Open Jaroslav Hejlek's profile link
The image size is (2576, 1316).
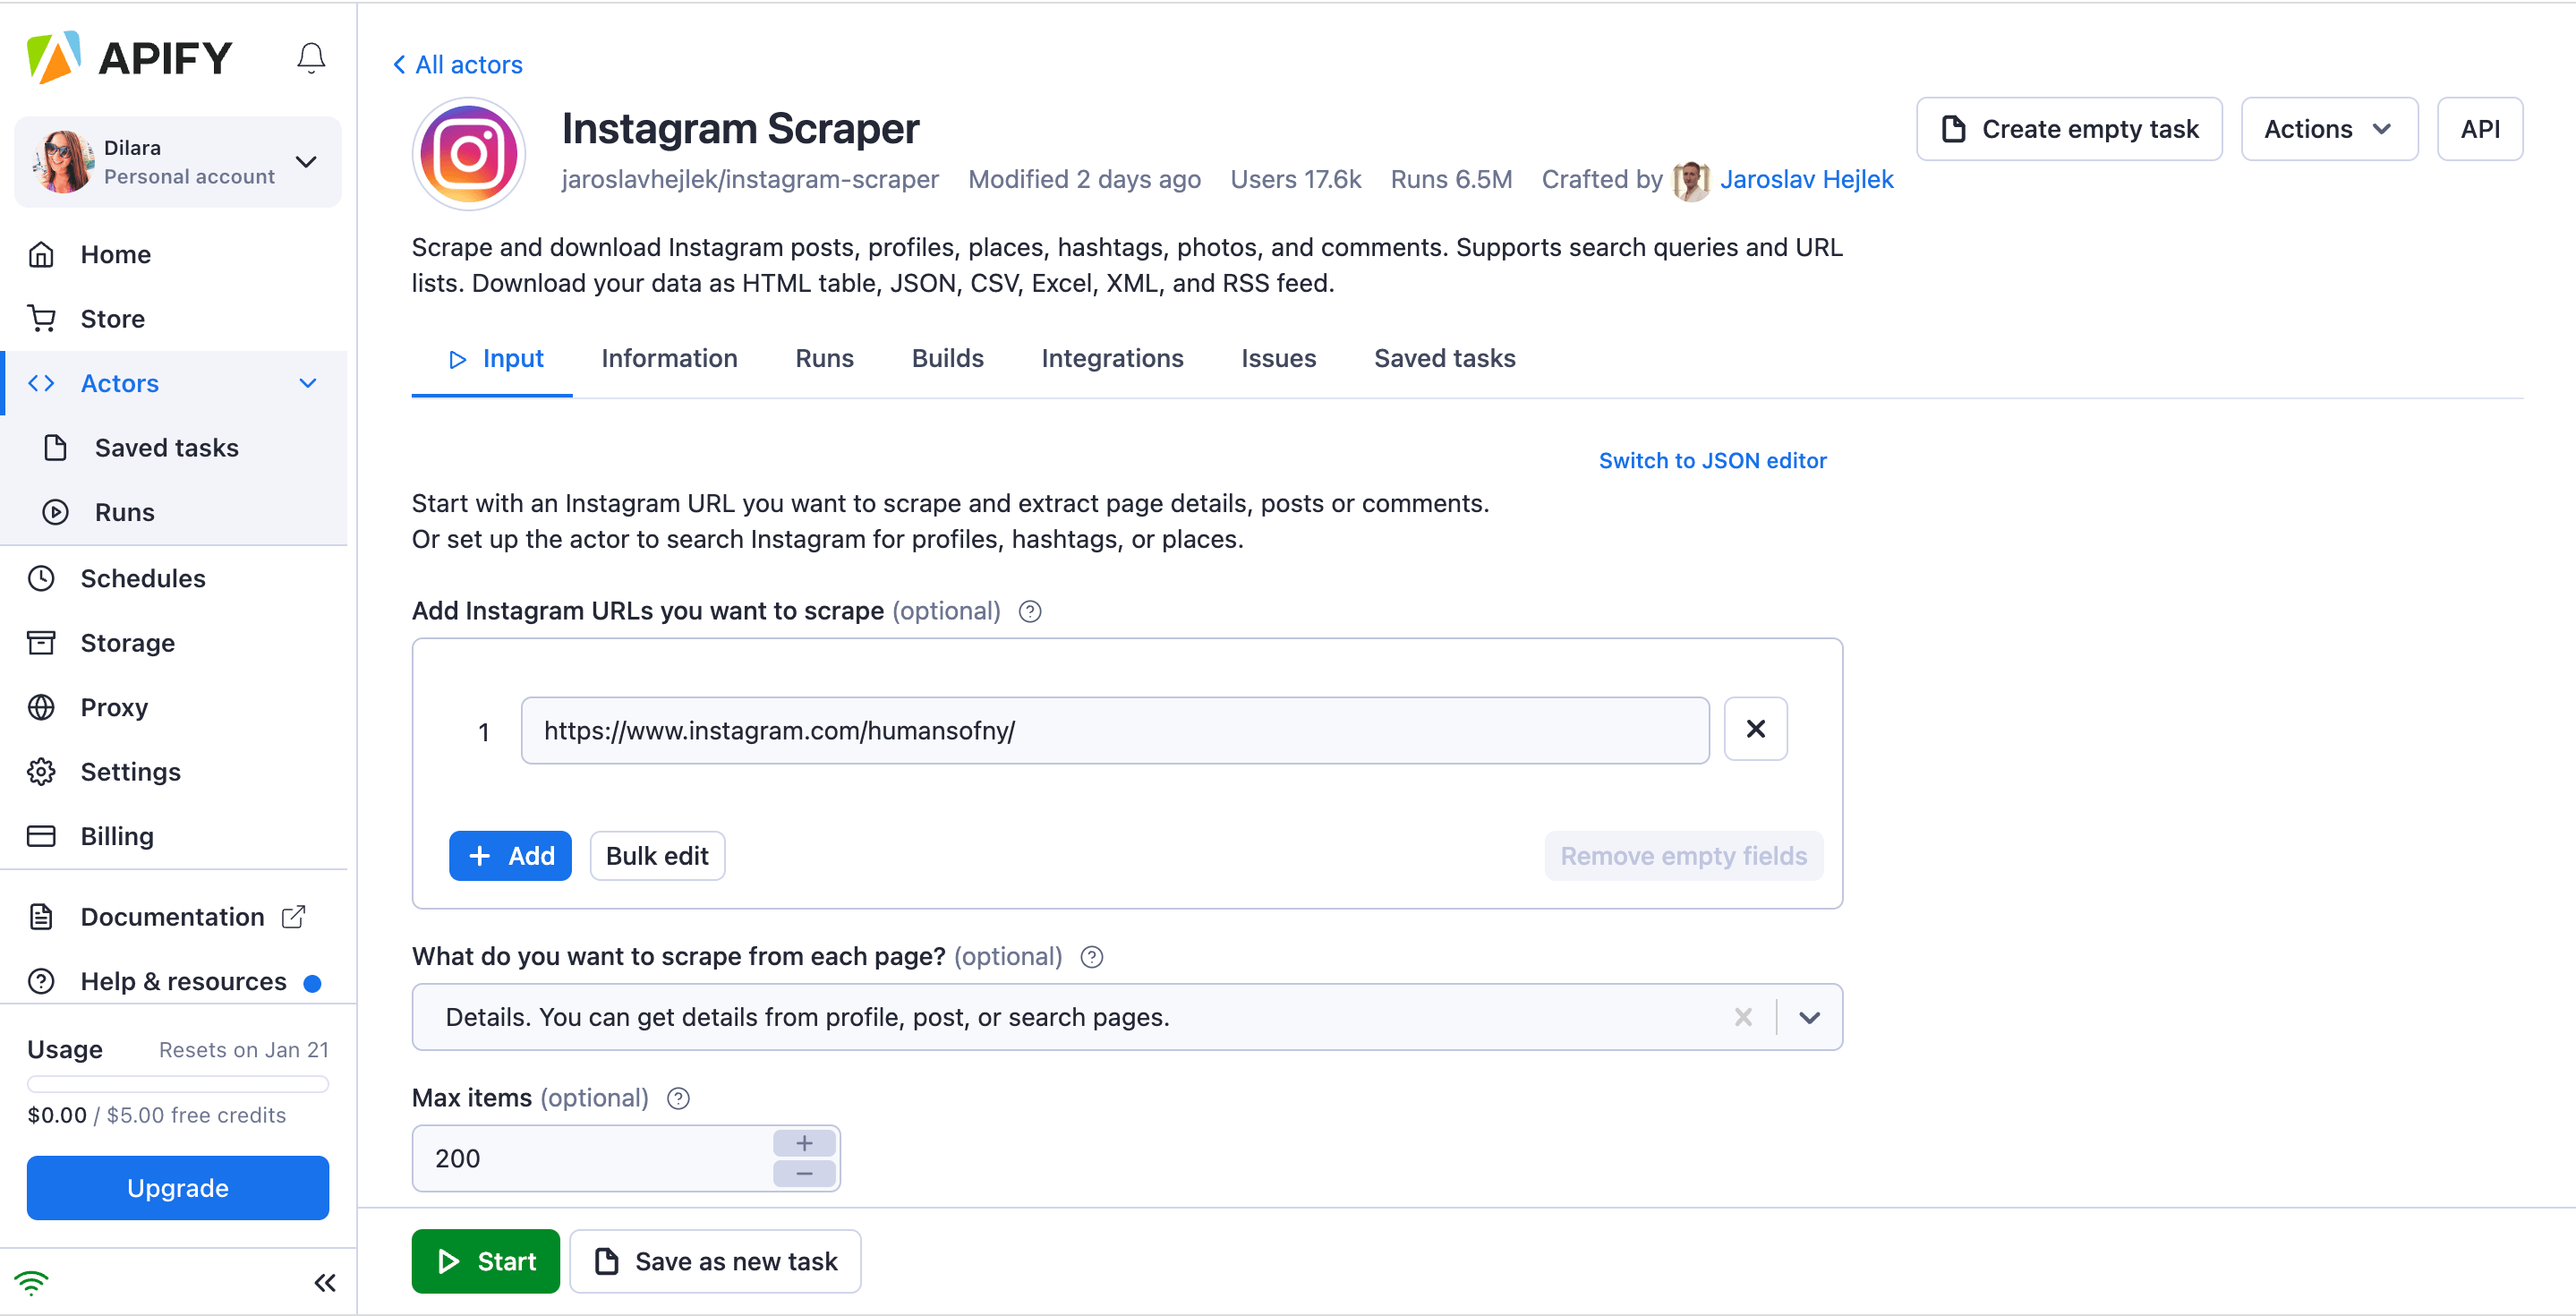[1806, 179]
